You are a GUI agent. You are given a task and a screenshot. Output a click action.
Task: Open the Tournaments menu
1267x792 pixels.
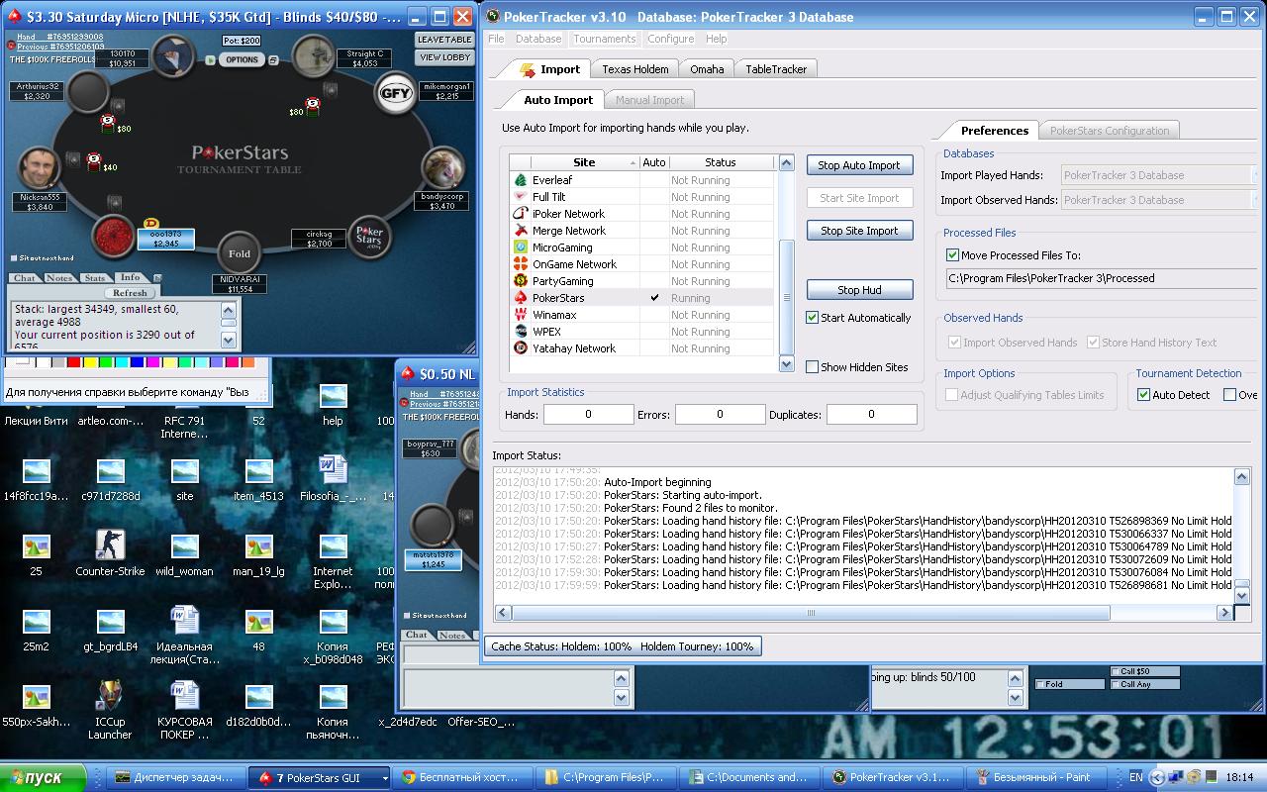[604, 39]
